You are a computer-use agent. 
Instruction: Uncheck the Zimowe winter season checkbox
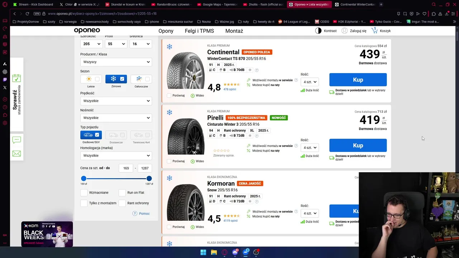click(x=122, y=79)
